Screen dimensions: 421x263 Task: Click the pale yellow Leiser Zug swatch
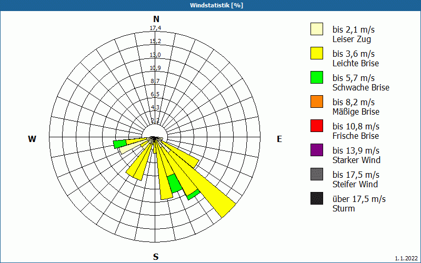click(317, 29)
